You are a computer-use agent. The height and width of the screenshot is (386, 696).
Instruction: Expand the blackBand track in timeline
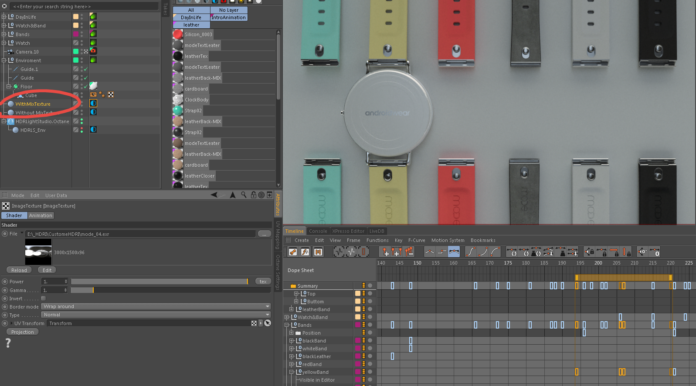[292, 341]
